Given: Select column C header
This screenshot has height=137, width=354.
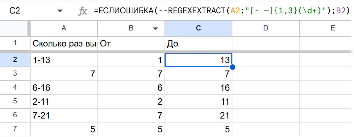Looking at the screenshot, I should [198, 28].
